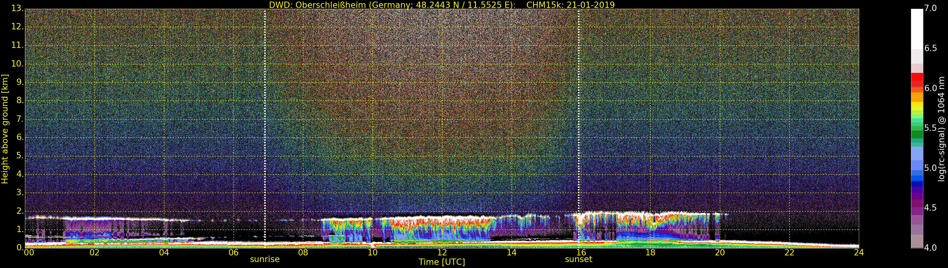Pick the white top segment of the colorbar

pyautogui.click(x=917, y=29)
